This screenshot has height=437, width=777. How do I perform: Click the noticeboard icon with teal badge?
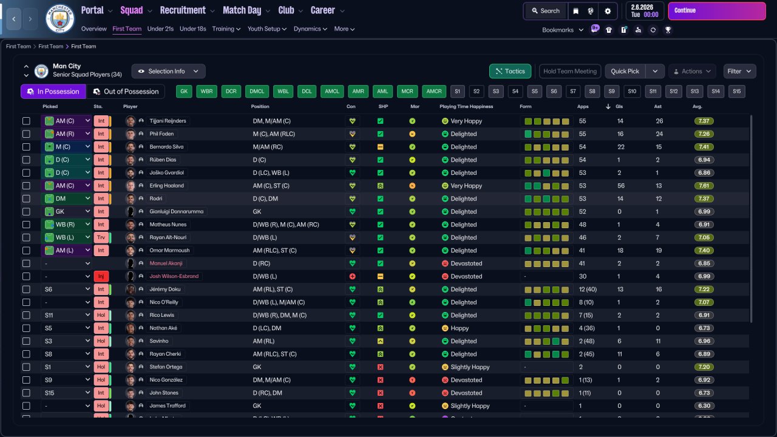click(x=623, y=30)
